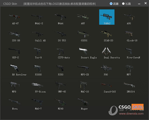Choose the Tec-9 pistol icon
149x120 pixels.
[x=37, y=51]
